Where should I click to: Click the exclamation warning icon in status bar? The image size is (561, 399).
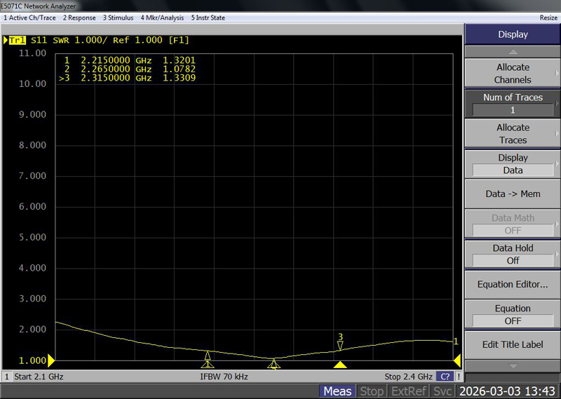coord(459,377)
